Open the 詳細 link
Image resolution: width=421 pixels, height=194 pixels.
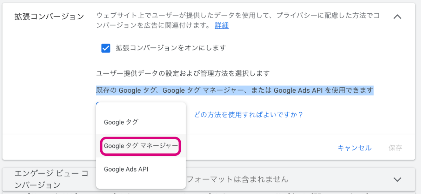pyautogui.click(x=222, y=25)
